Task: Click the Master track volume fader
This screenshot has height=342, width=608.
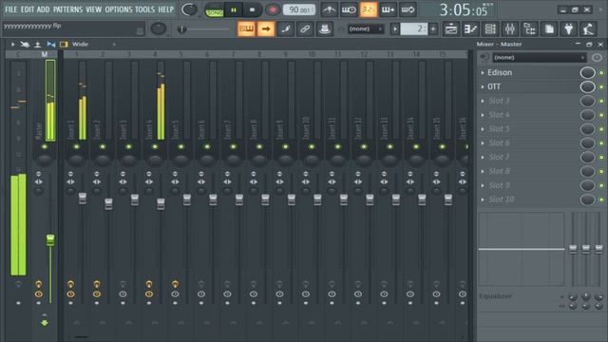Action: [x=50, y=239]
